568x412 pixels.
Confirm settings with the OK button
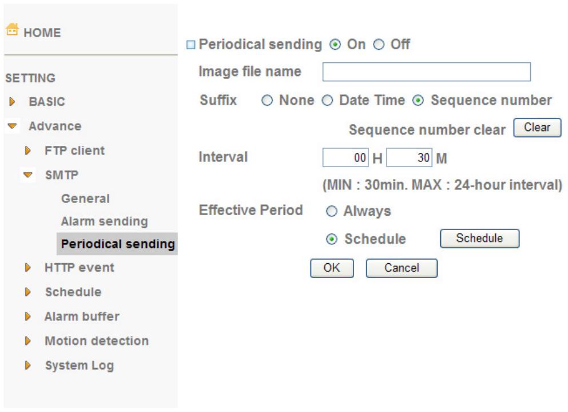coord(332,268)
